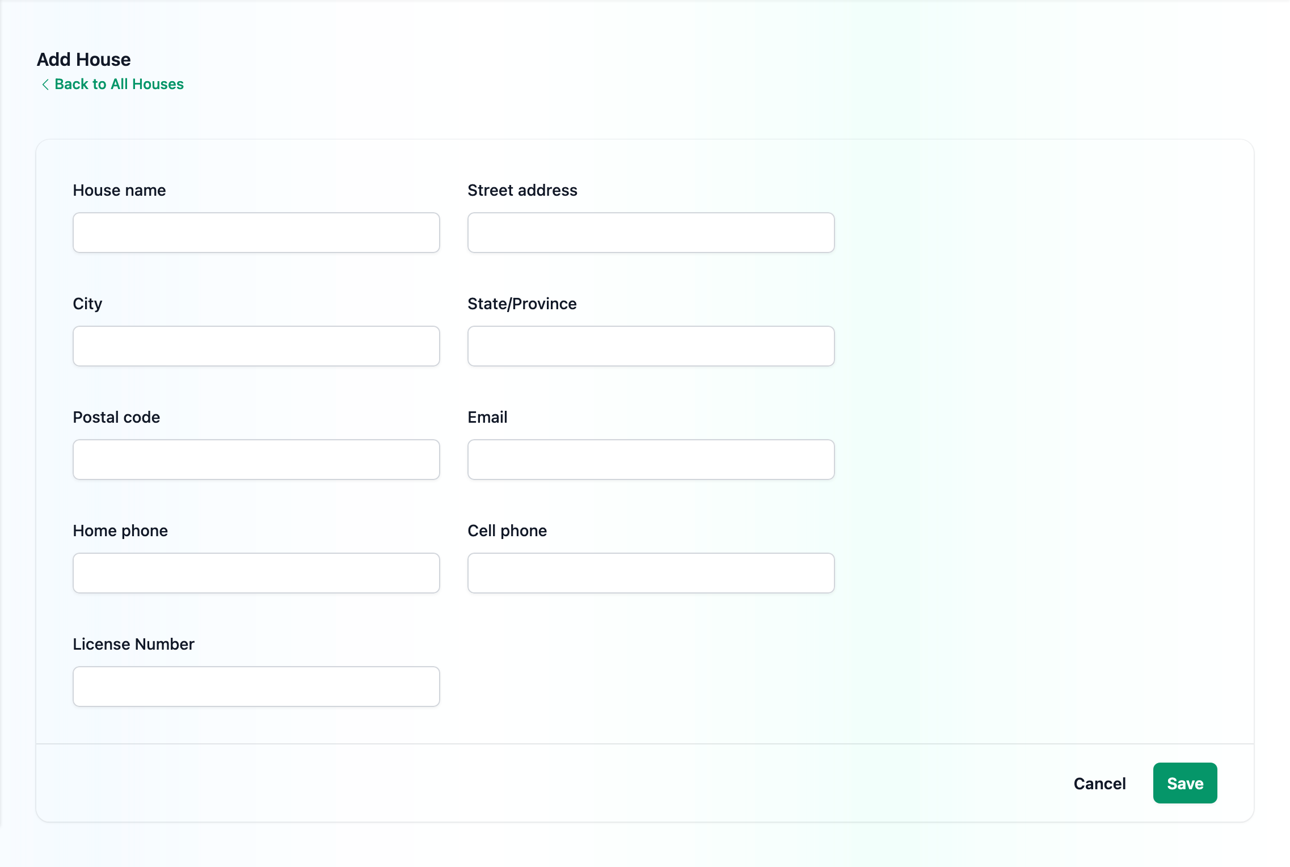Focus the Street address text box
The height and width of the screenshot is (867, 1290).
pos(651,233)
